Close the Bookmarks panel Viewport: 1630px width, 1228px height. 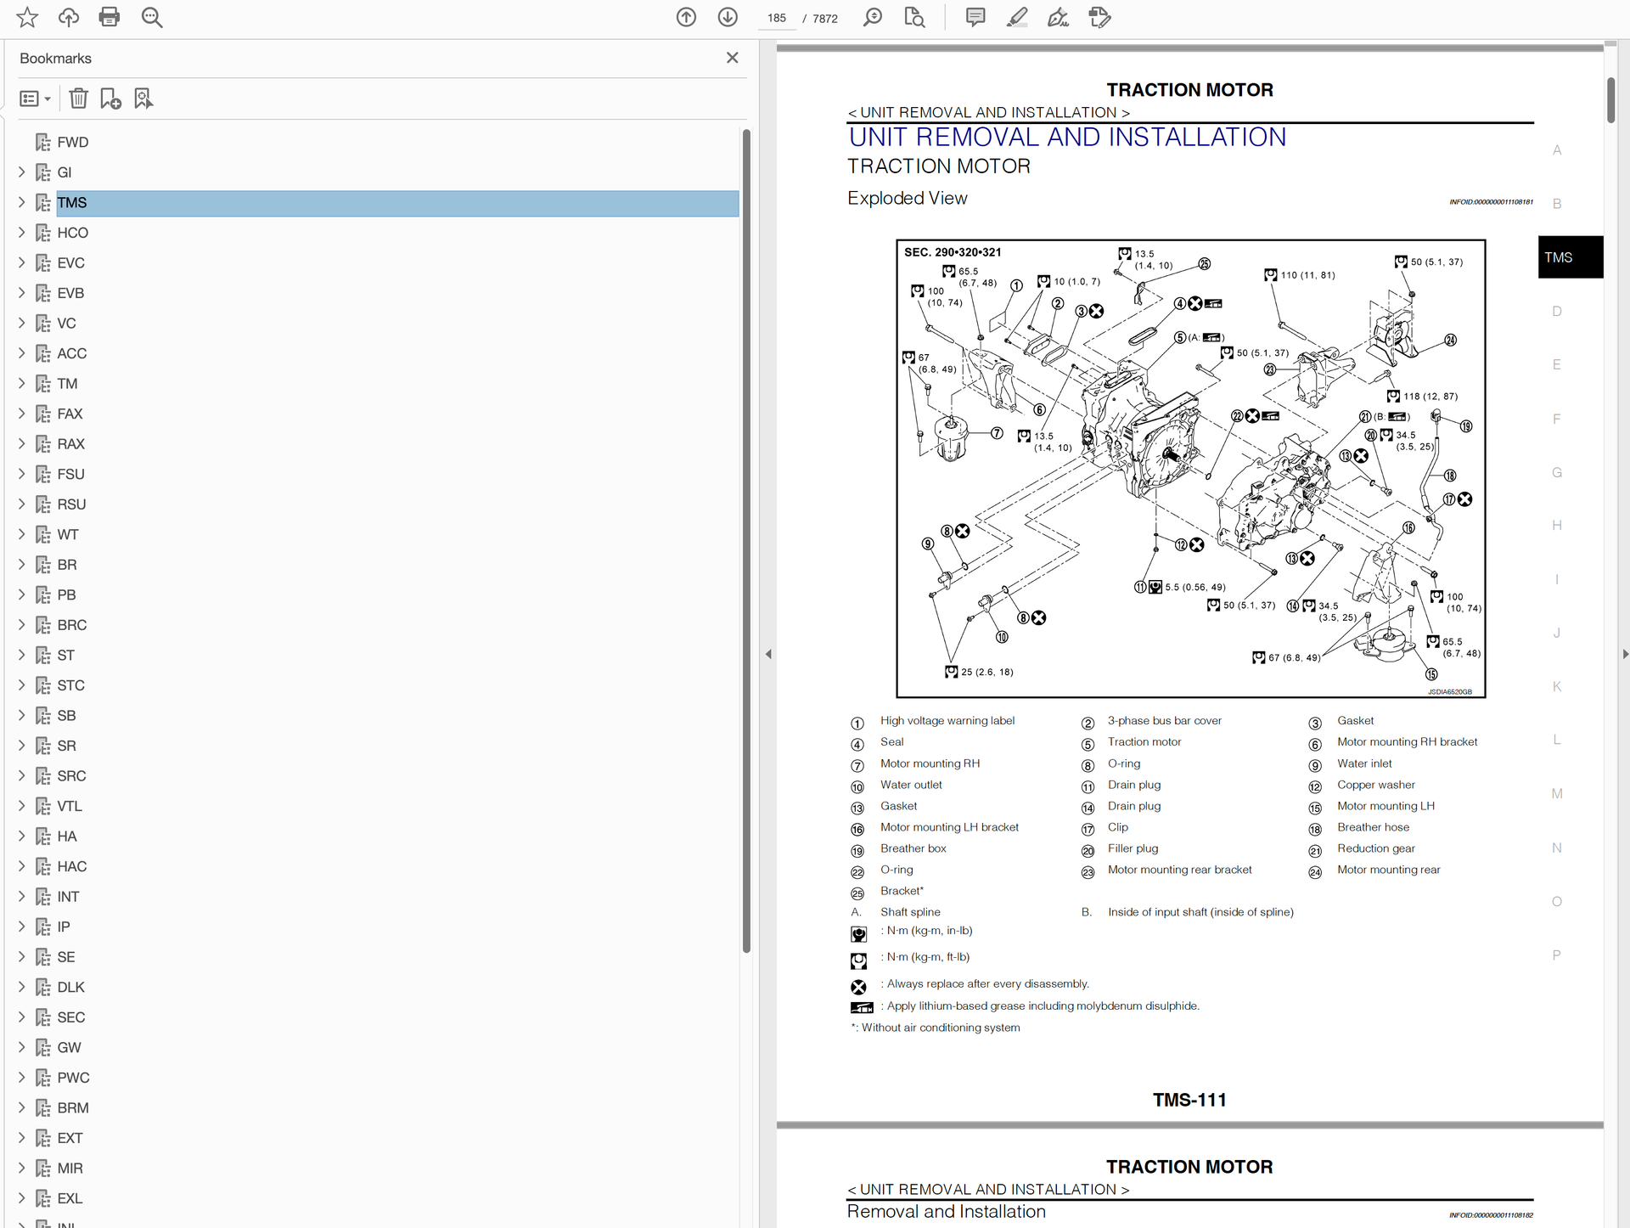732,58
